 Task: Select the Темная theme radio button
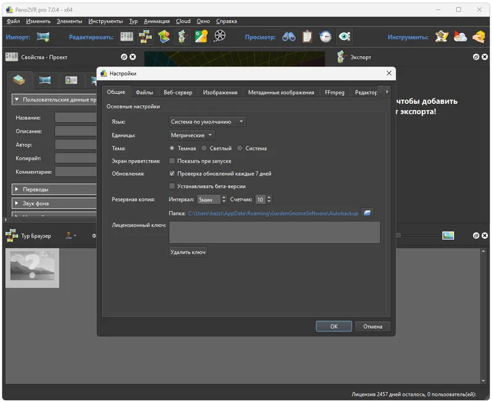click(172, 148)
